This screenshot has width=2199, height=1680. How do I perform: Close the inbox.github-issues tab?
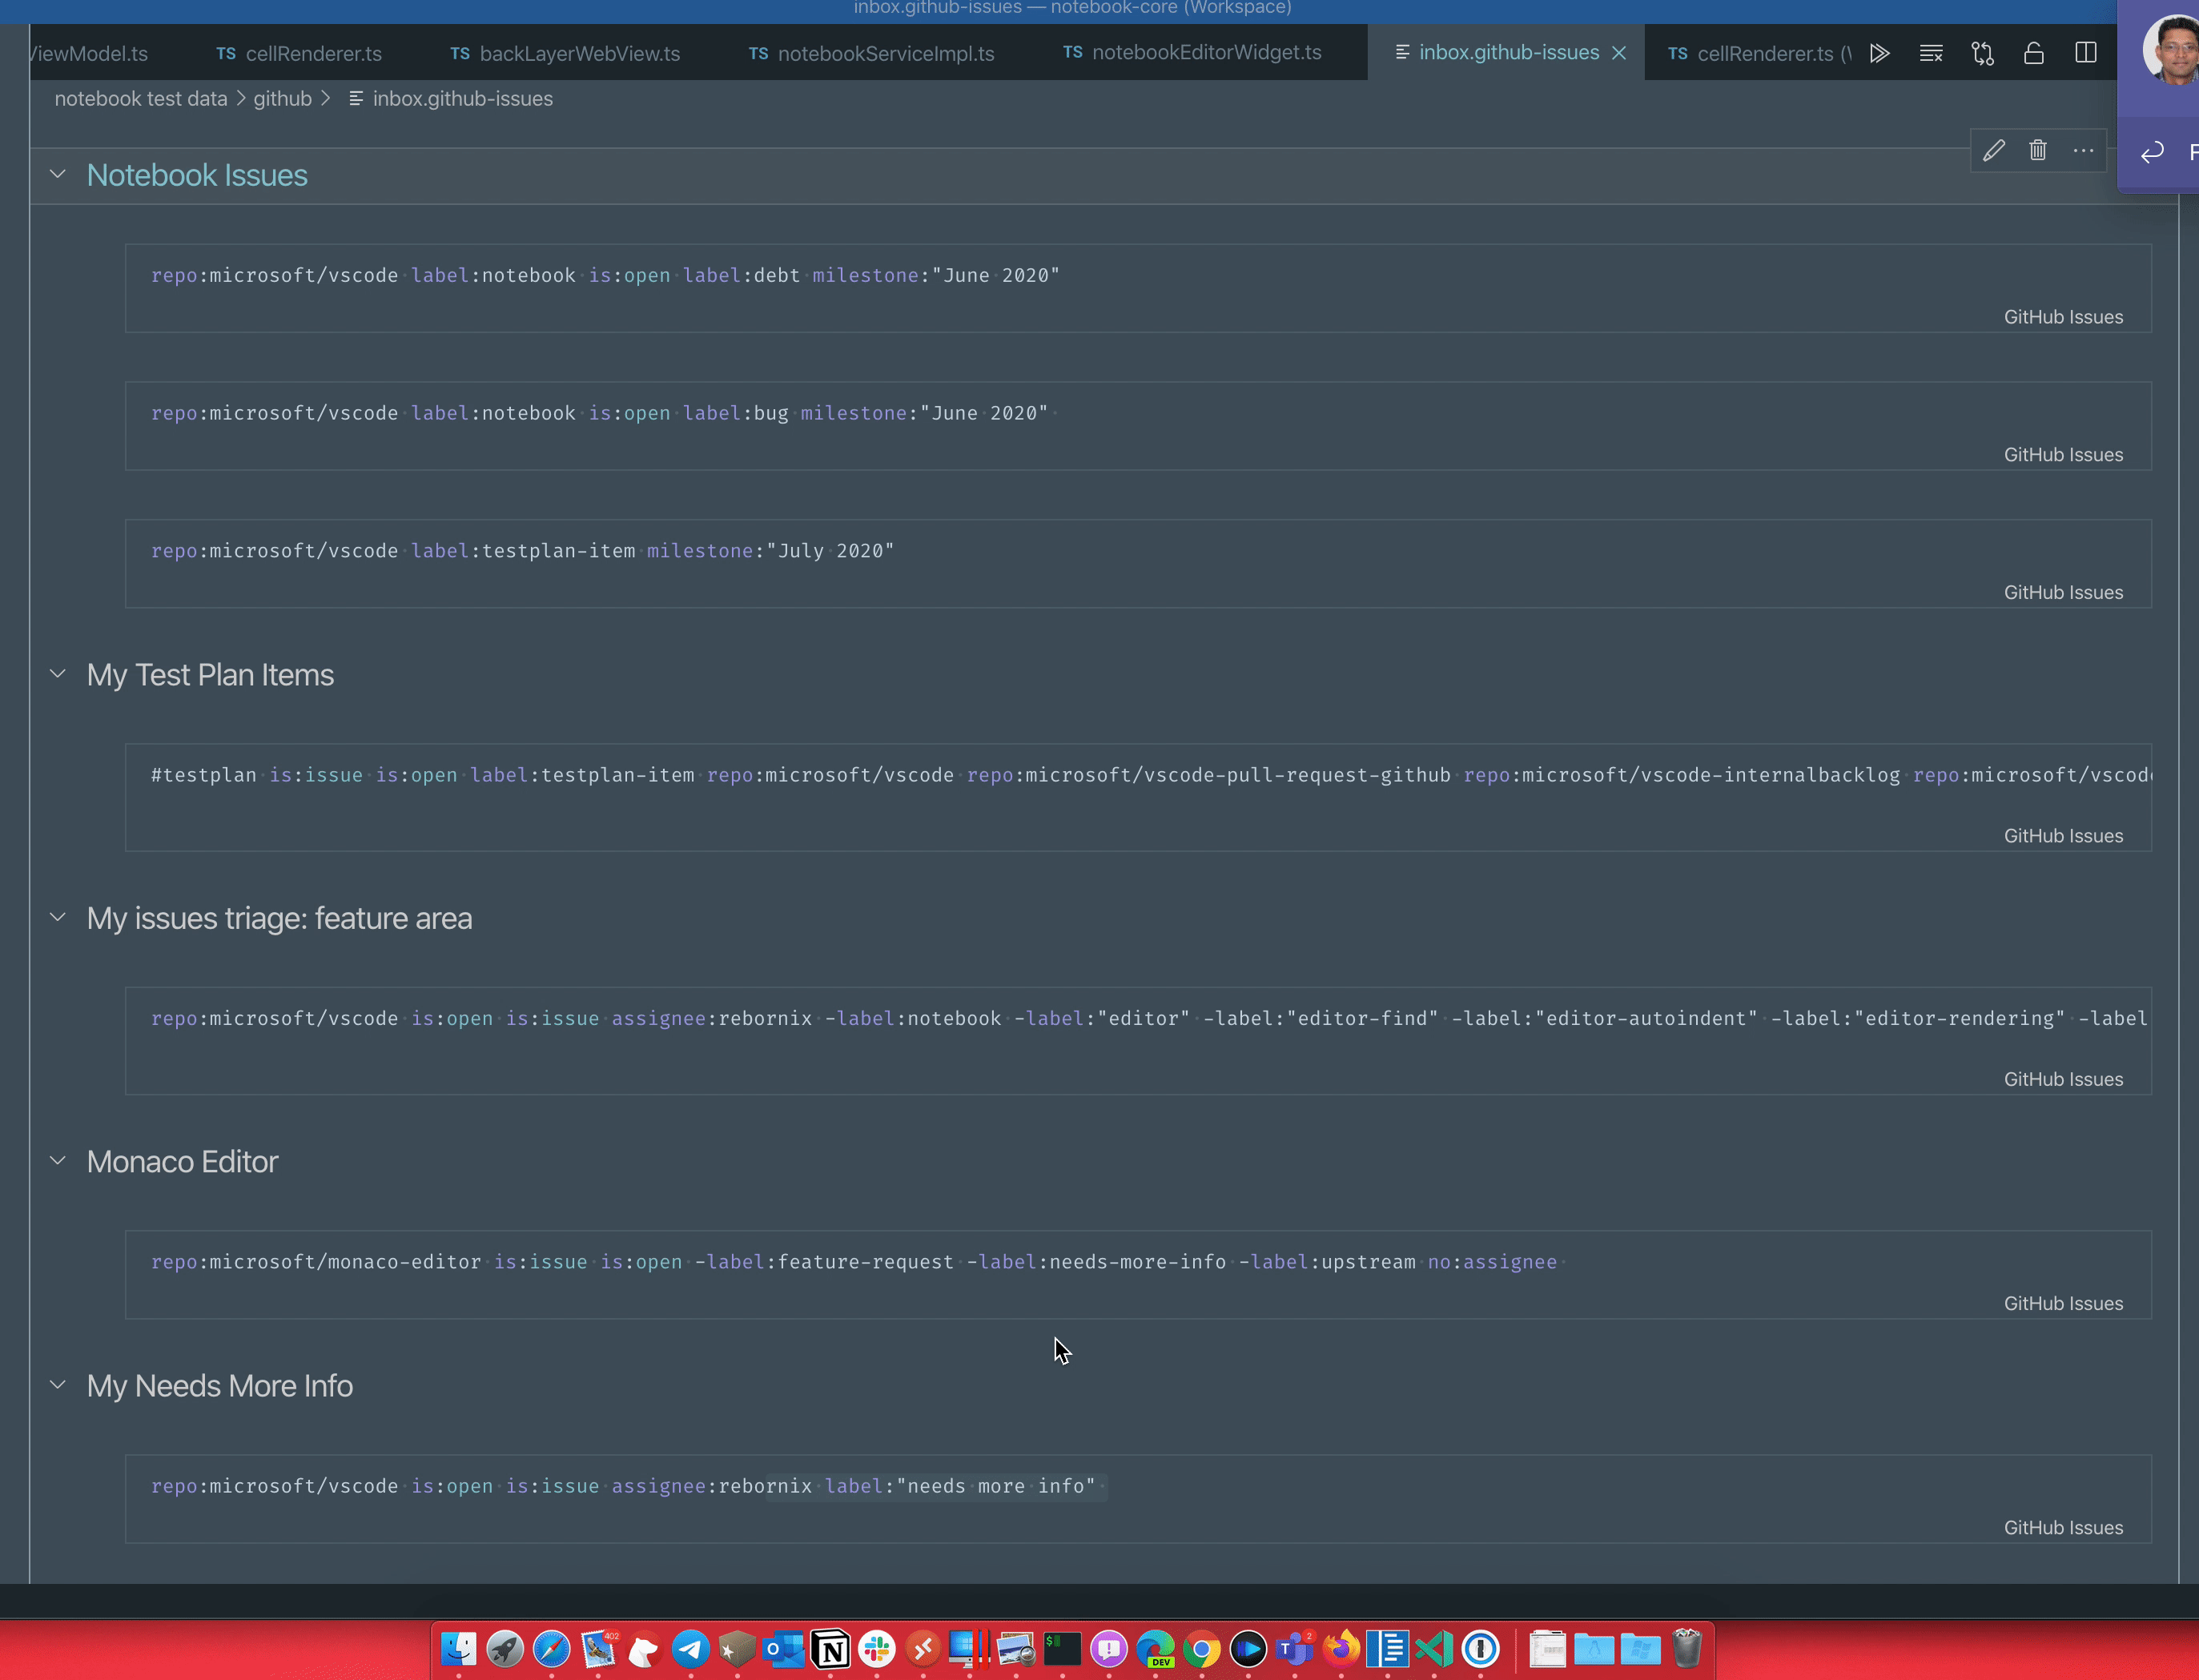[x=1619, y=53]
